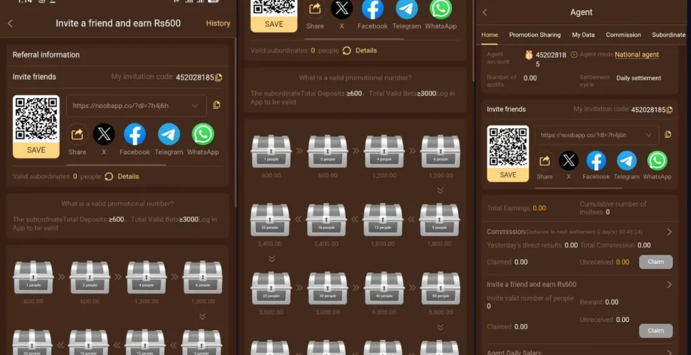Share via Telegram on the middle screen

[x=407, y=9]
